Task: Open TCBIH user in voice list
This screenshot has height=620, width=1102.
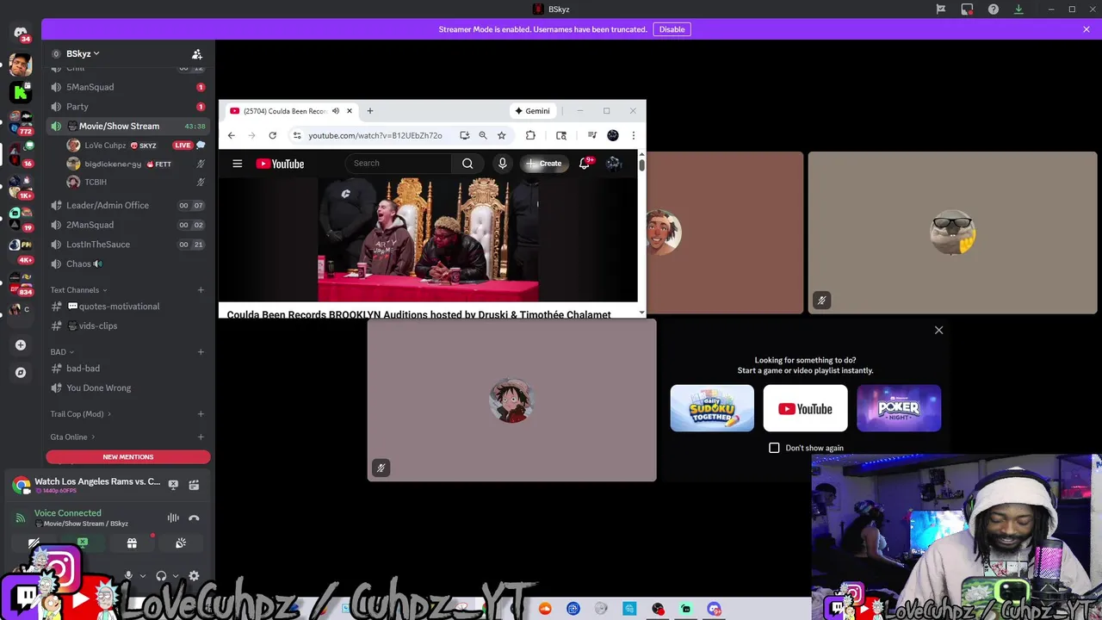Action: click(x=136, y=182)
